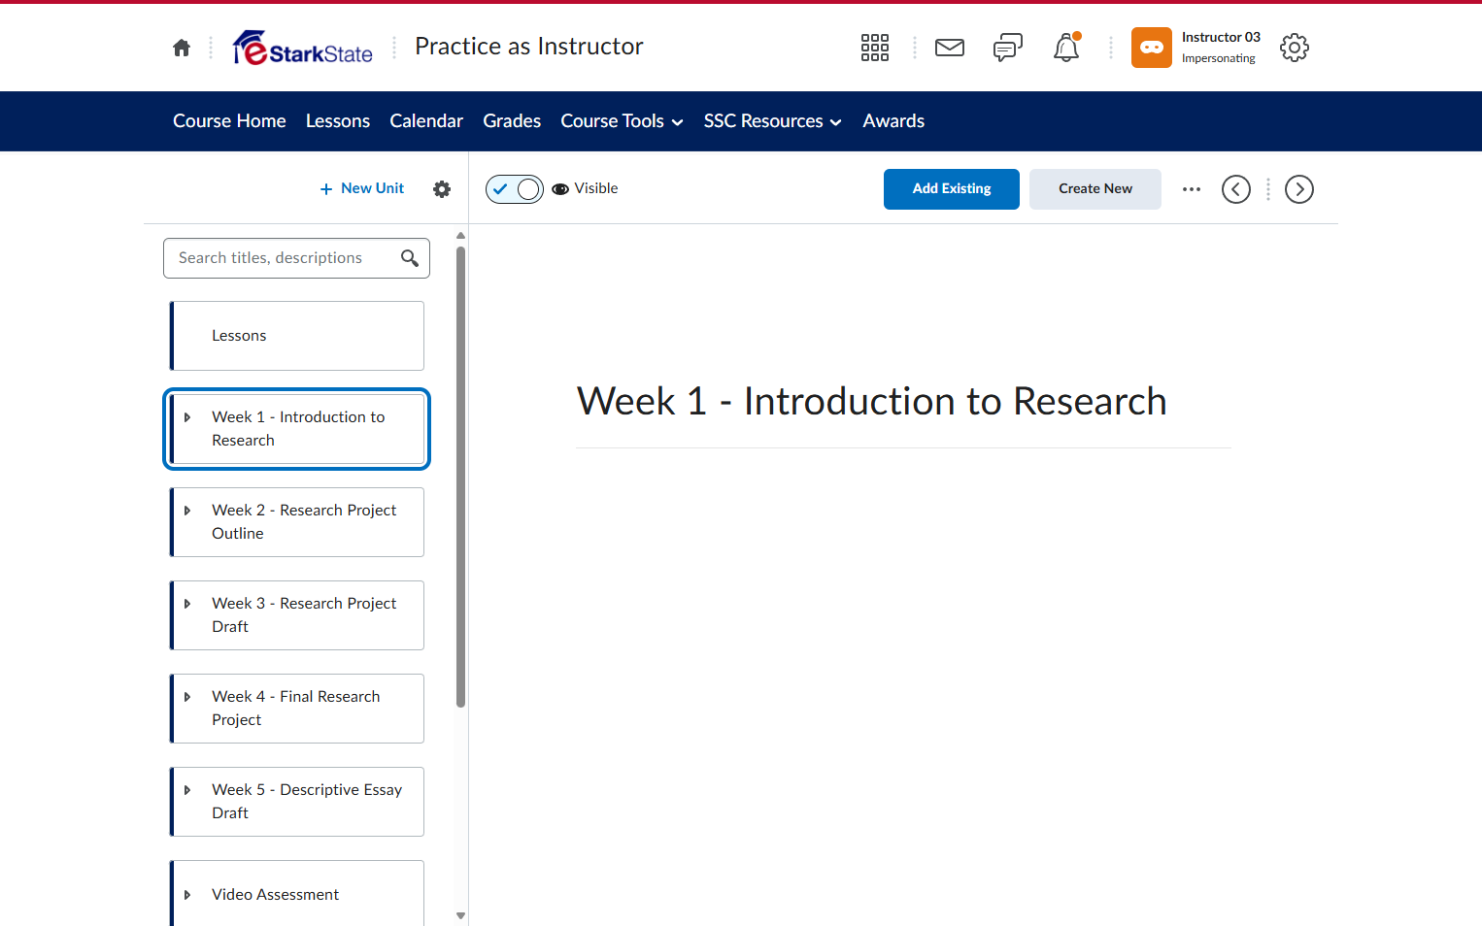This screenshot has width=1482, height=926.
Task: Go to next item arrow
Action: click(1299, 189)
